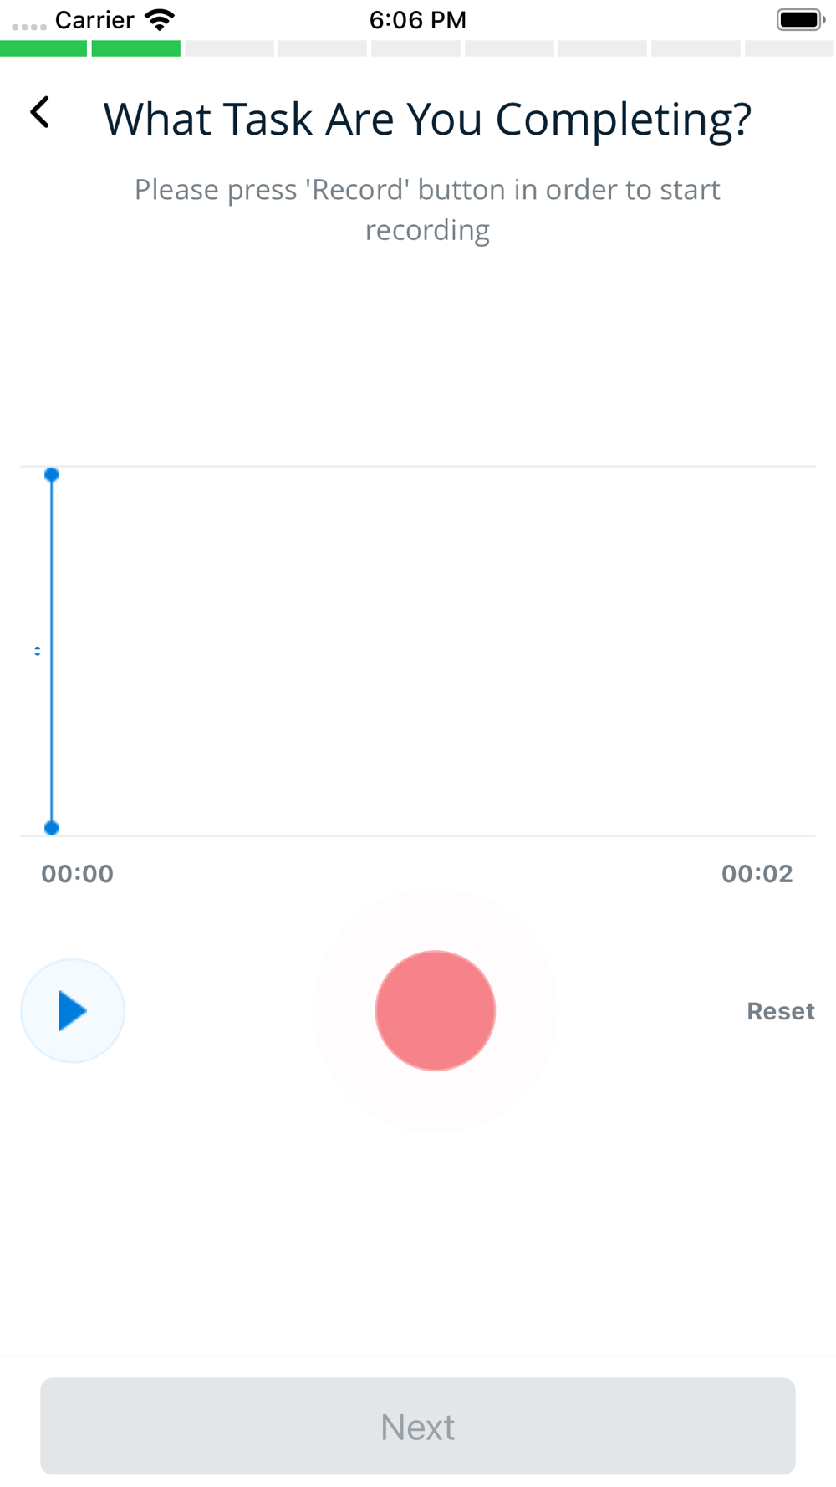Play the recorded audio
The image size is (836, 1487).
click(x=73, y=1010)
